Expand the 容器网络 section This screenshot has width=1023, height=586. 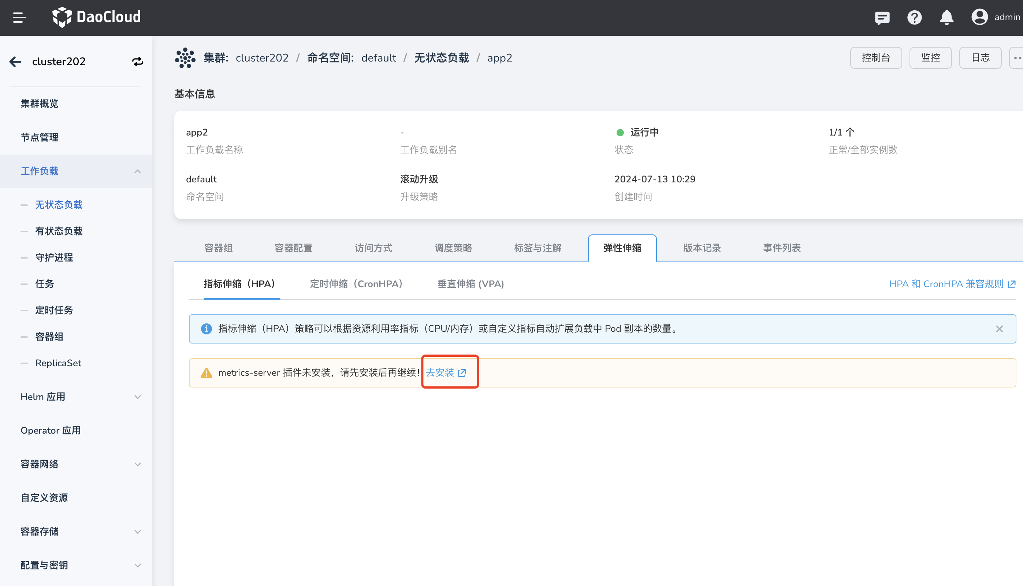pyautogui.click(x=138, y=464)
